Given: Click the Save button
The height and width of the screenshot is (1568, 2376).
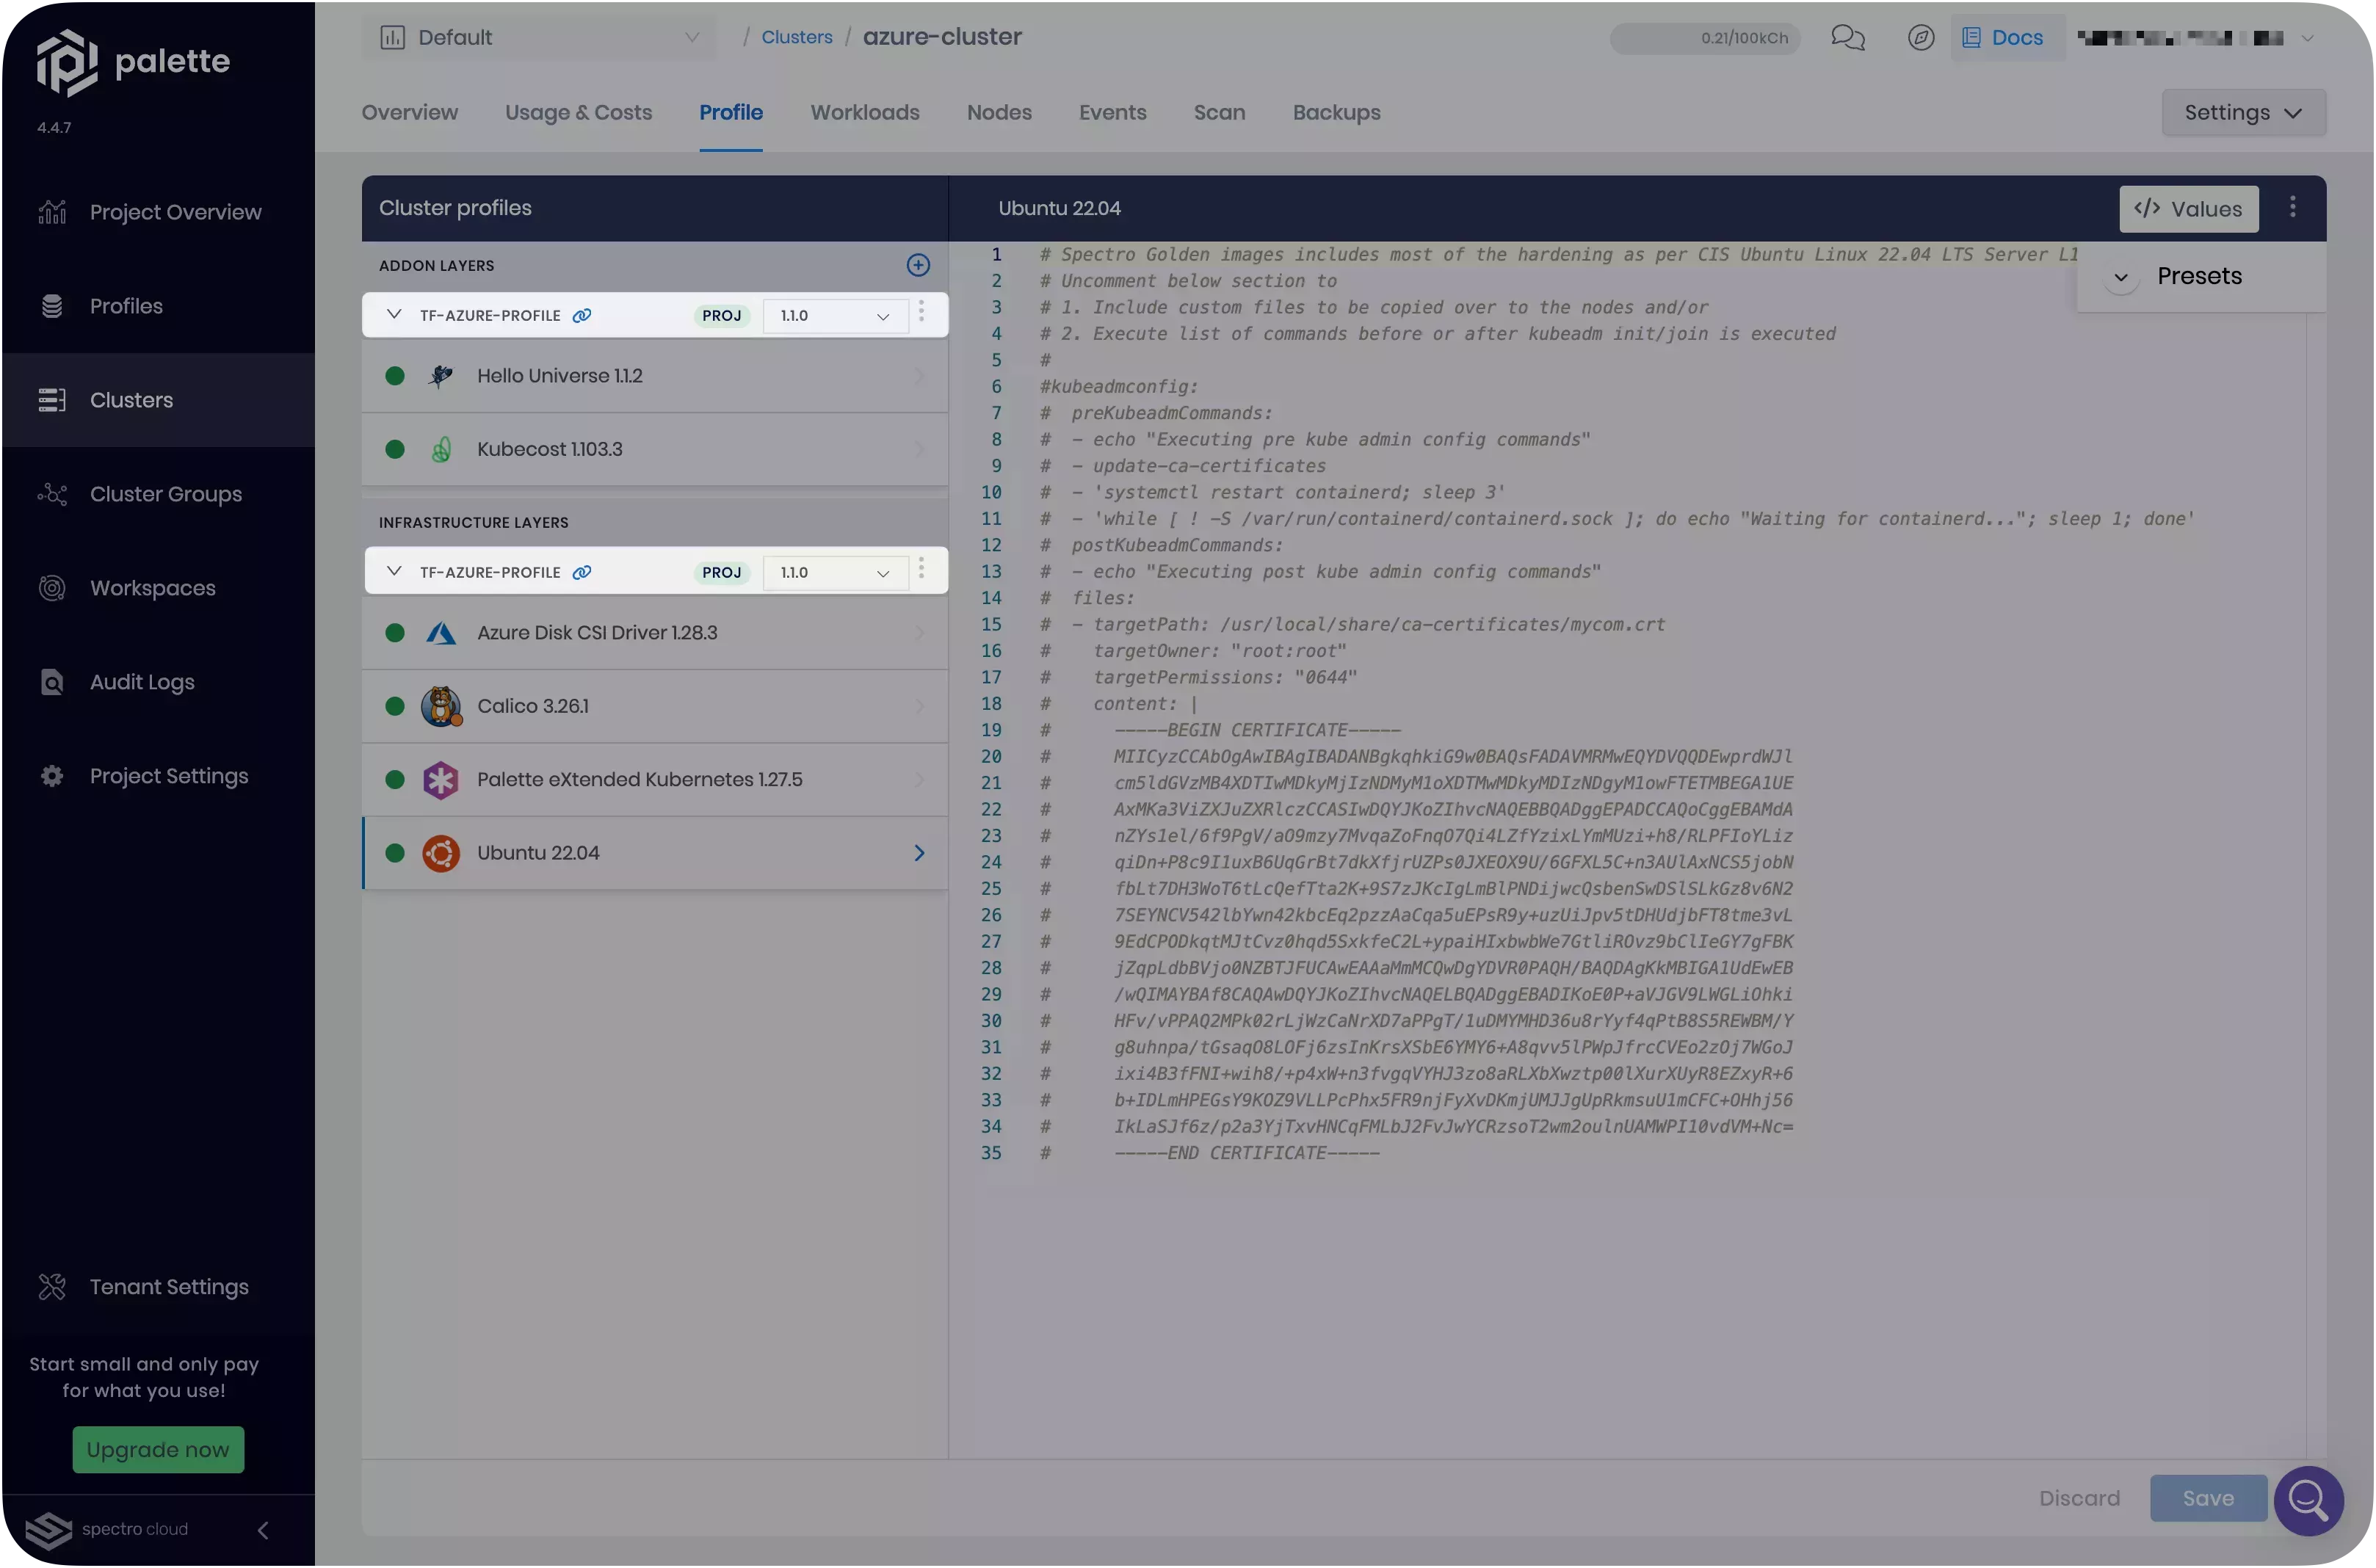Looking at the screenshot, I should (x=2208, y=1499).
